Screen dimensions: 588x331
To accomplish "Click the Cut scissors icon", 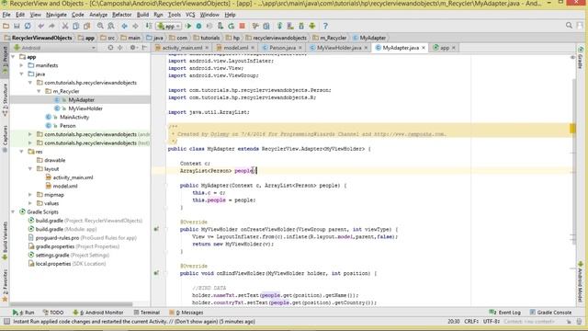I will click(x=65, y=26).
